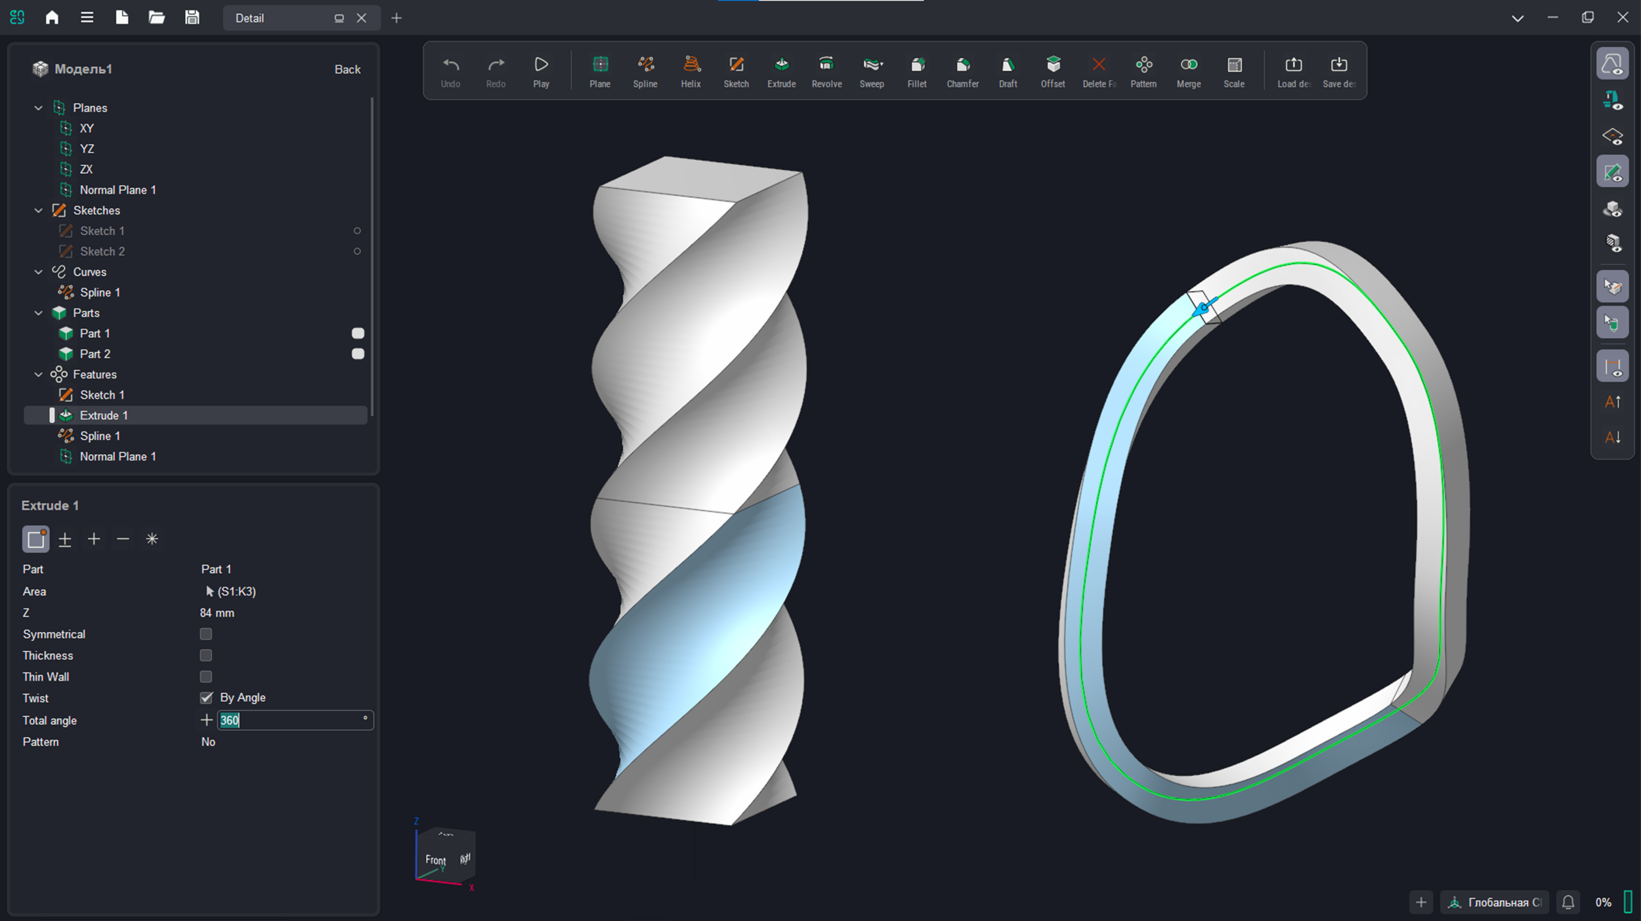Screen dimensions: 1641x921
Task: Open the Sweep tool
Action: click(x=871, y=70)
